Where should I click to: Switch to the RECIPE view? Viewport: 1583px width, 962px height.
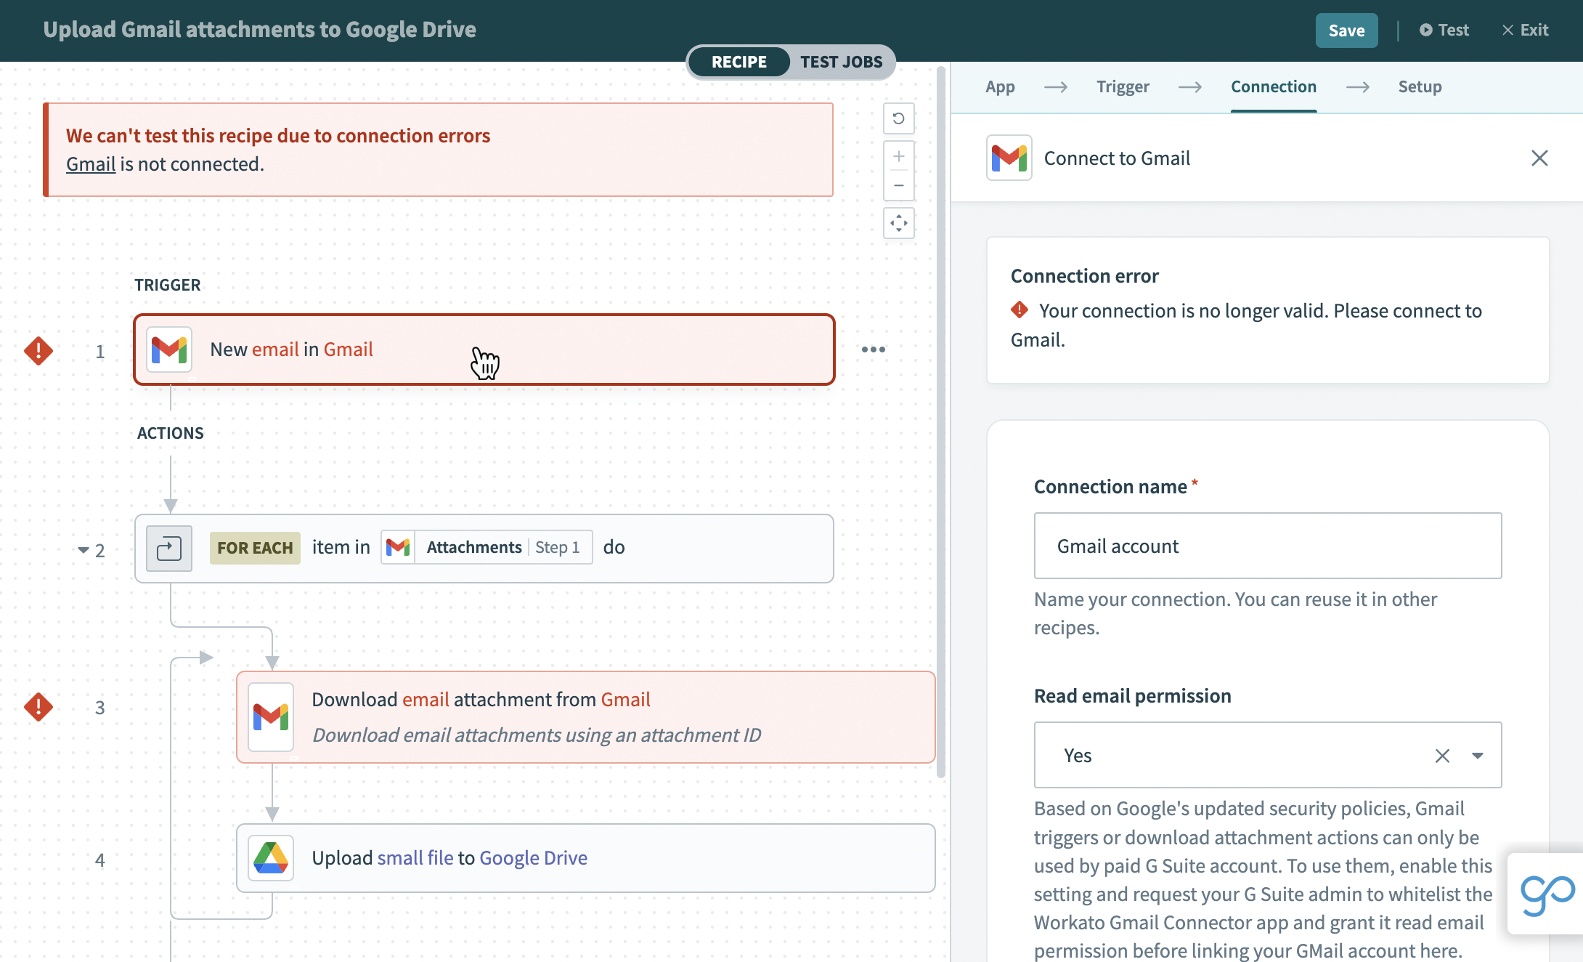738,62
